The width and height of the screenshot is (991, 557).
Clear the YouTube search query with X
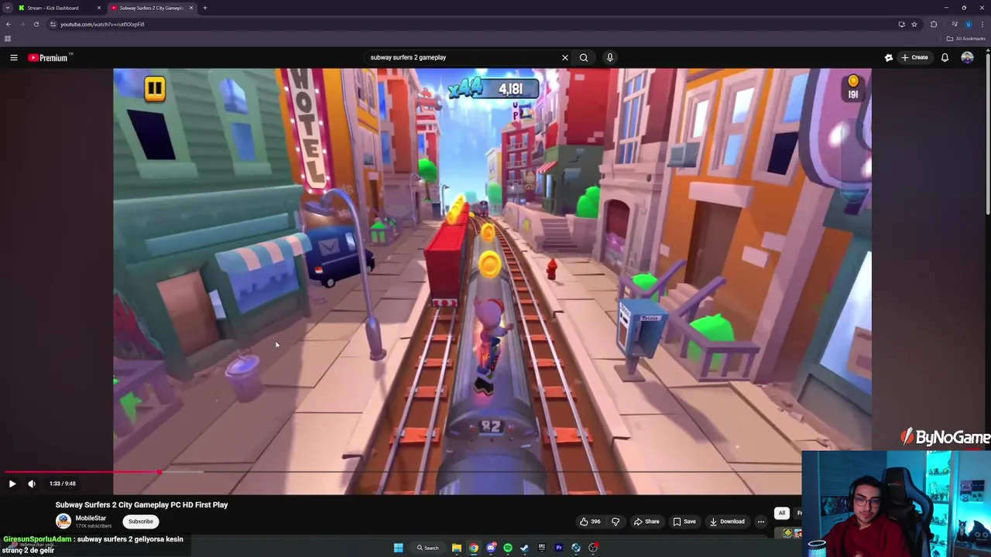(x=565, y=57)
